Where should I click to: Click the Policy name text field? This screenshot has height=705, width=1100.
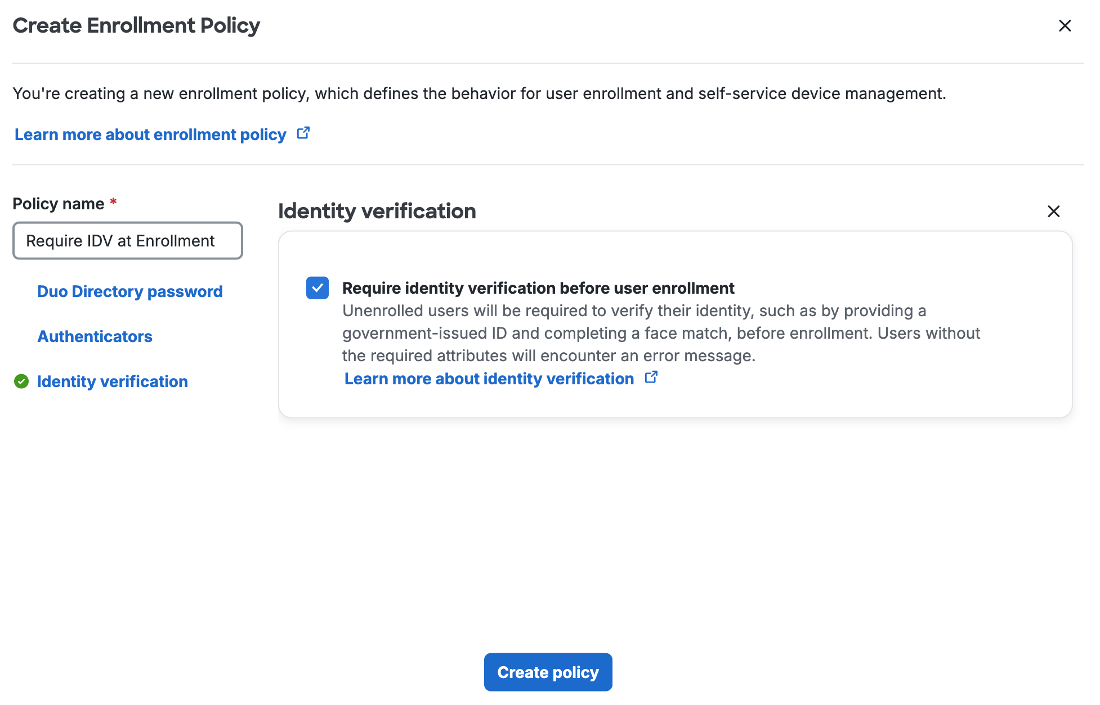click(x=127, y=241)
